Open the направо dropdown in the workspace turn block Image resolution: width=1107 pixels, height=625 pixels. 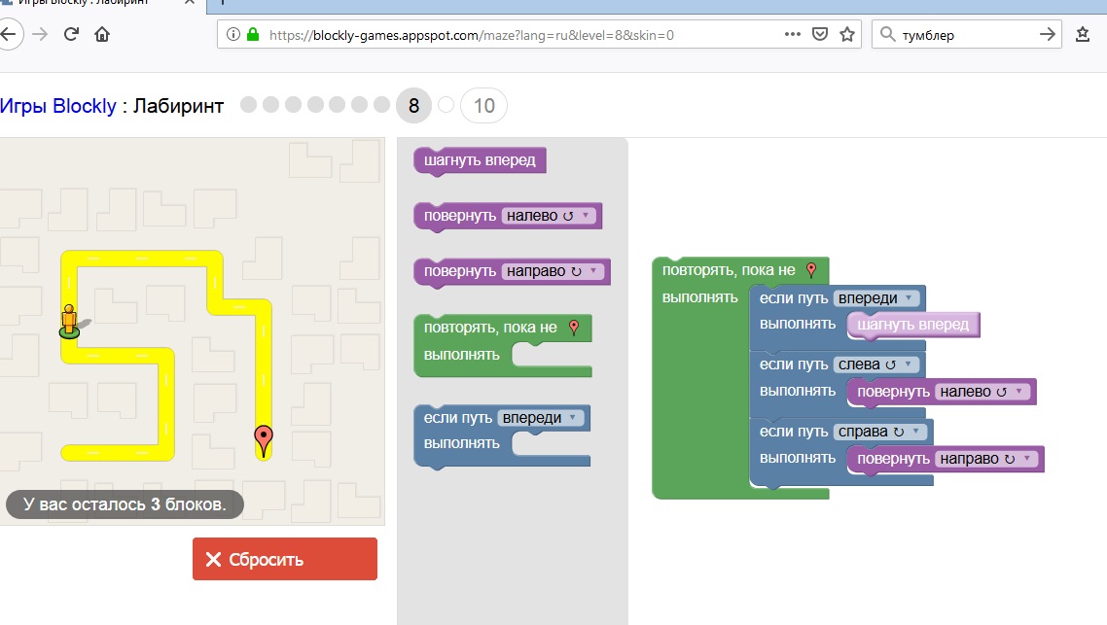[x=987, y=459]
